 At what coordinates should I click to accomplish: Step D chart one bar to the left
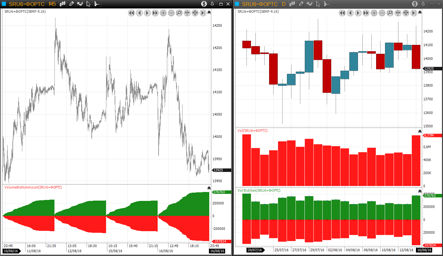click(x=350, y=13)
